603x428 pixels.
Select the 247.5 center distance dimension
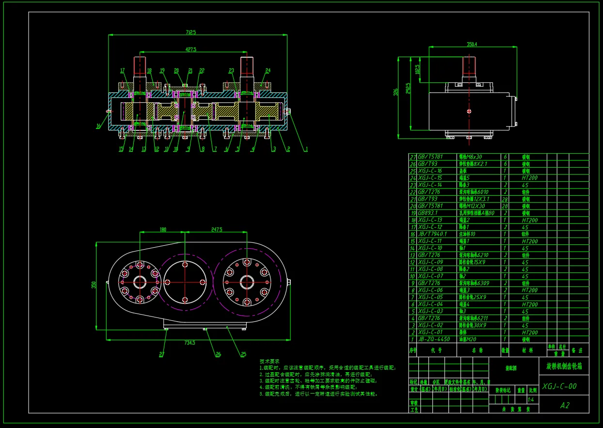coord(216,229)
